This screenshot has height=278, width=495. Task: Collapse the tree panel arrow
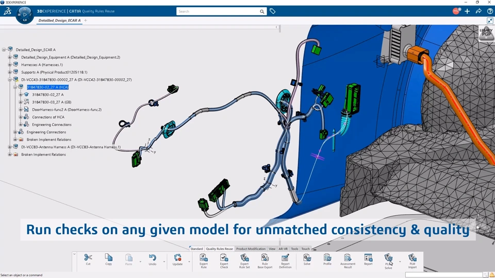point(276,27)
